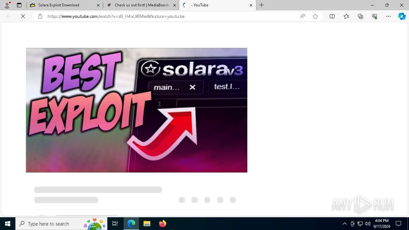409x230 pixels.
Task: Toggle split screen view
Action: pyautogui.click(x=332, y=16)
